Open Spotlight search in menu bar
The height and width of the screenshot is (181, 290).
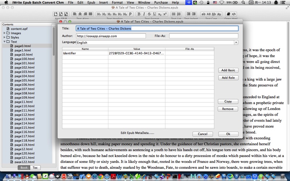(x=243, y=3)
